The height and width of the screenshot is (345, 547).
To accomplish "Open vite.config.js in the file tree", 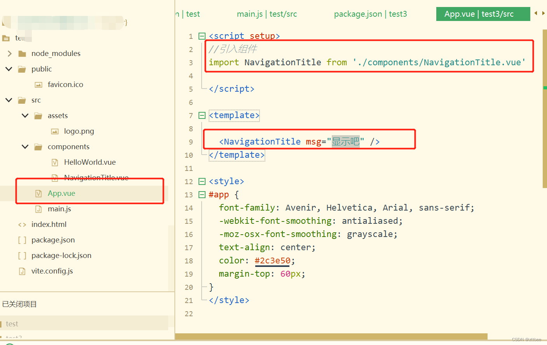I will [x=52, y=271].
